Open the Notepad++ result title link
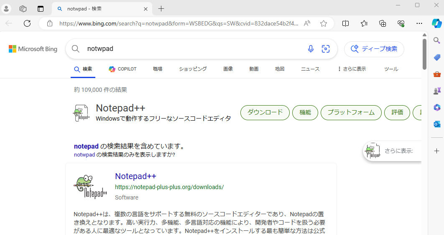The width and height of the screenshot is (444, 235). click(x=135, y=176)
